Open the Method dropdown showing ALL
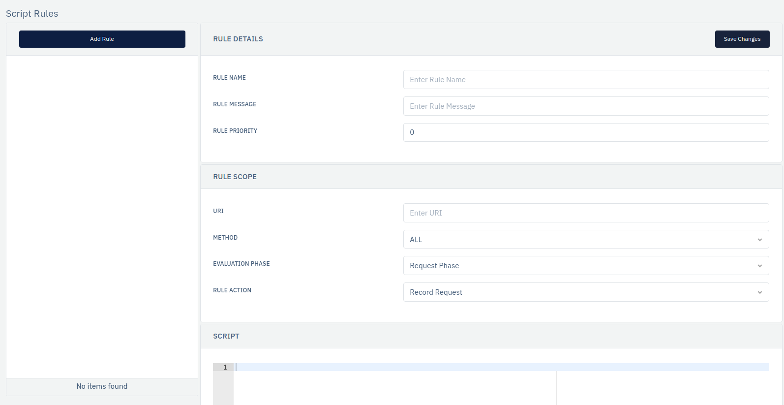The image size is (784, 405). point(586,239)
